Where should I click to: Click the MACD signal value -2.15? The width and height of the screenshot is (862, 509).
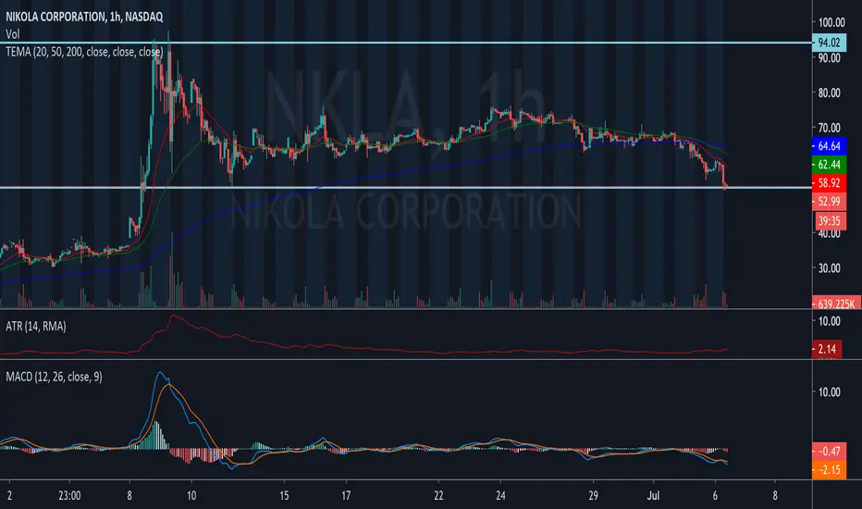click(829, 470)
